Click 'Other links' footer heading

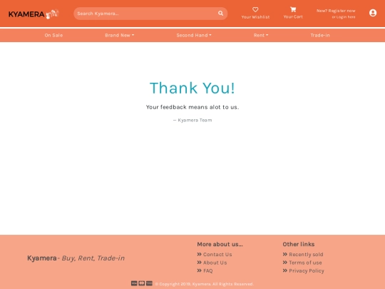pos(298,244)
